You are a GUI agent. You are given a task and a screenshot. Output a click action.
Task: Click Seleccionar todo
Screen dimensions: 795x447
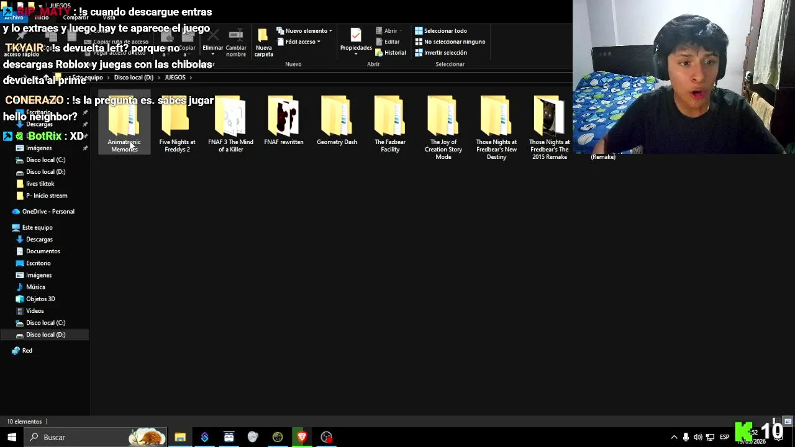[441, 30]
